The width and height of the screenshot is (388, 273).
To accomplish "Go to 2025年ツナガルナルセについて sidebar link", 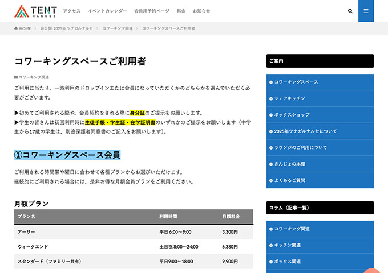I will tap(305, 131).
